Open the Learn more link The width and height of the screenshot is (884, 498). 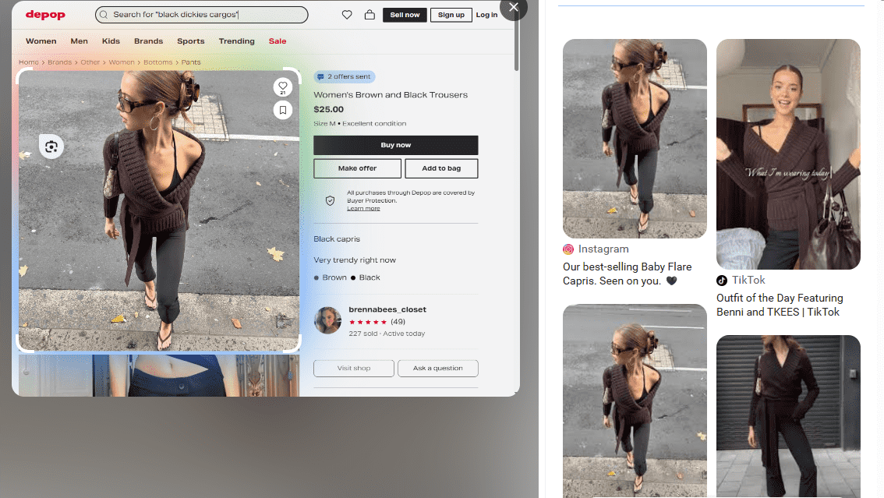363,207
